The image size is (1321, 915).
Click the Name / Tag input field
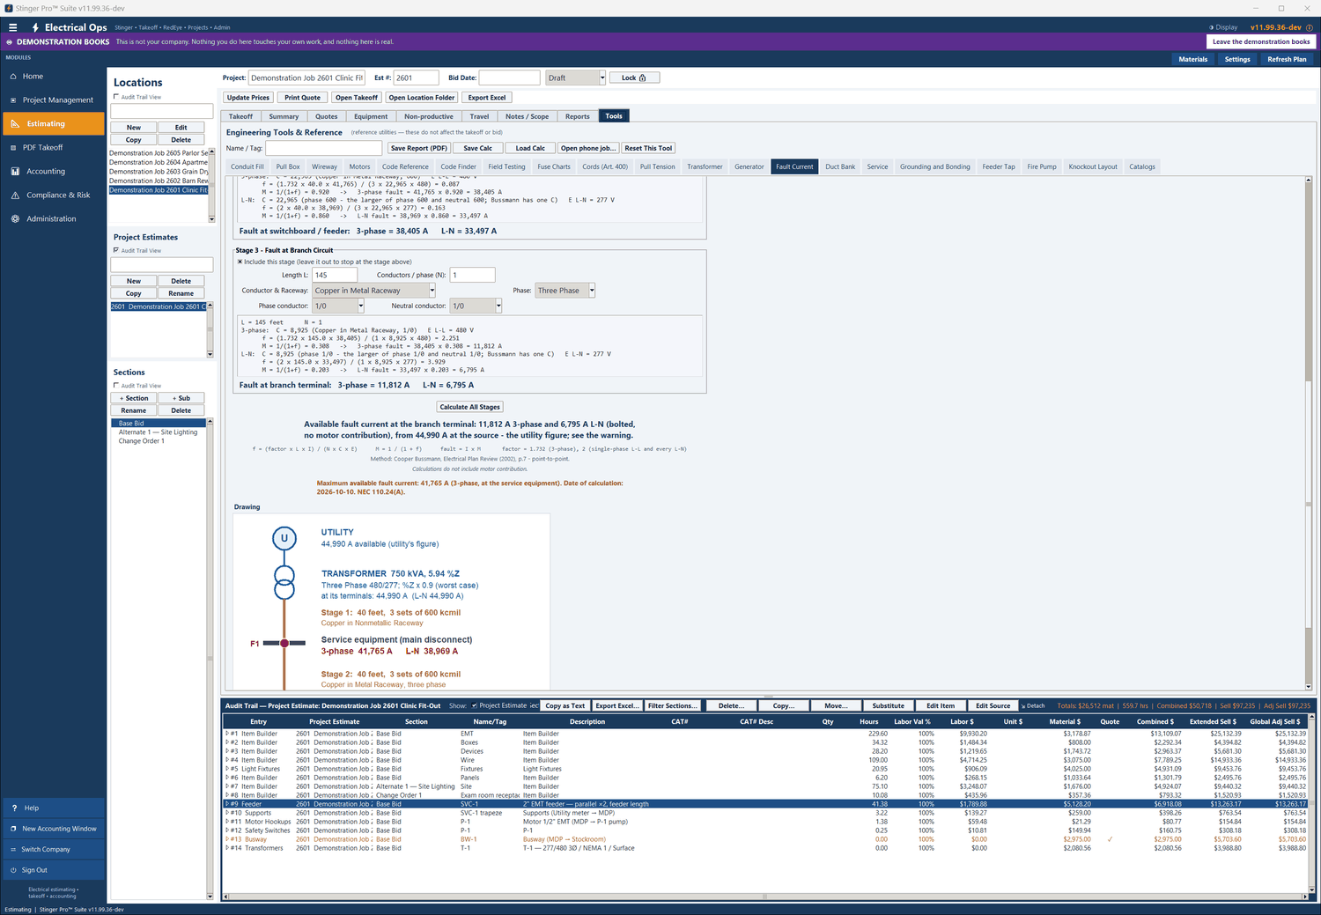tap(323, 148)
